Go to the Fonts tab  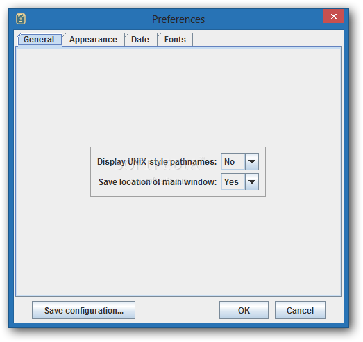(x=175, y=40)
